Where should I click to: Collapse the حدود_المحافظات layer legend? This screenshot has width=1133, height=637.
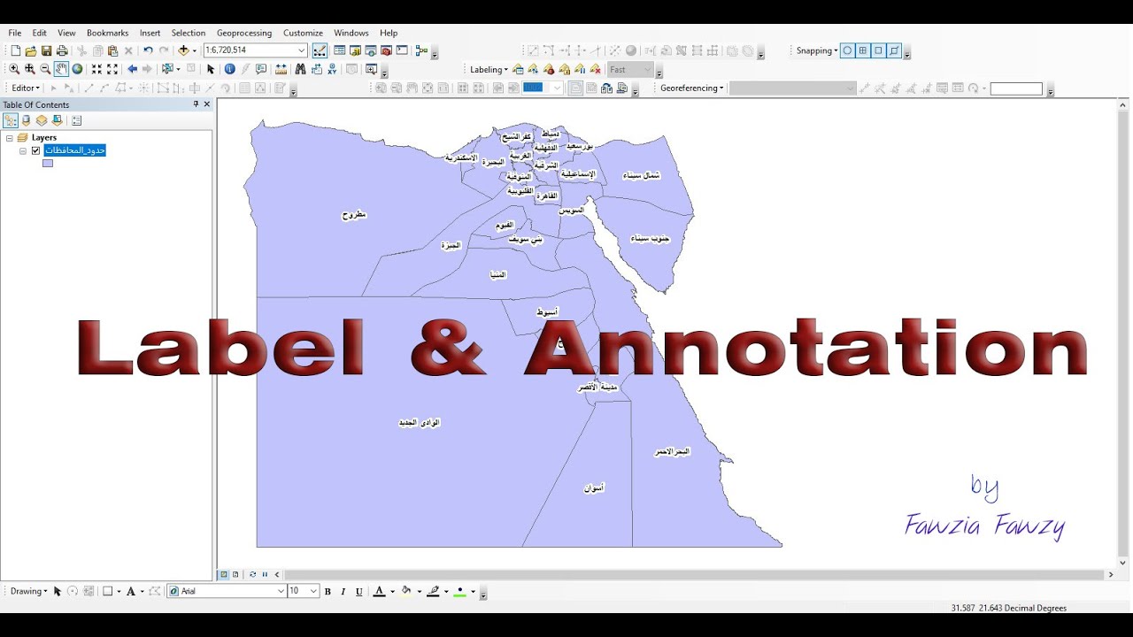[23, 151]
